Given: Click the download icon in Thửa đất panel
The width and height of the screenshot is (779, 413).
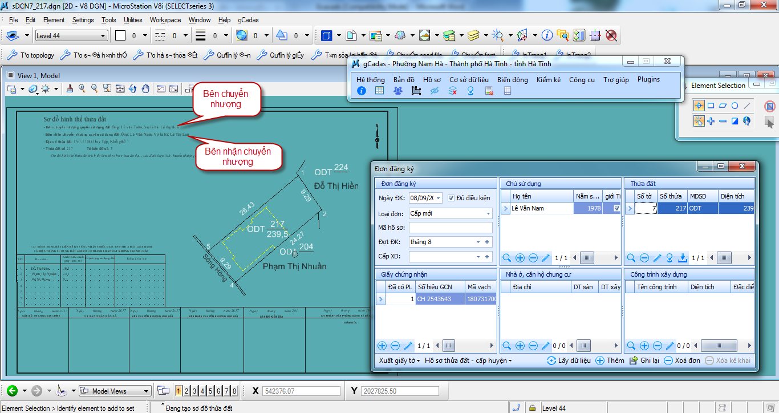Looking at the screenshot, I should click(x=683, y=258).
